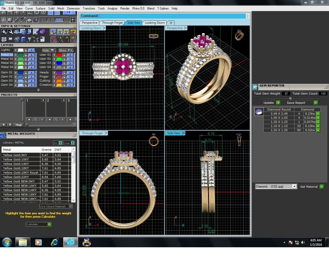Open the Solid menu
329x272 pixels.
(51, 8)
